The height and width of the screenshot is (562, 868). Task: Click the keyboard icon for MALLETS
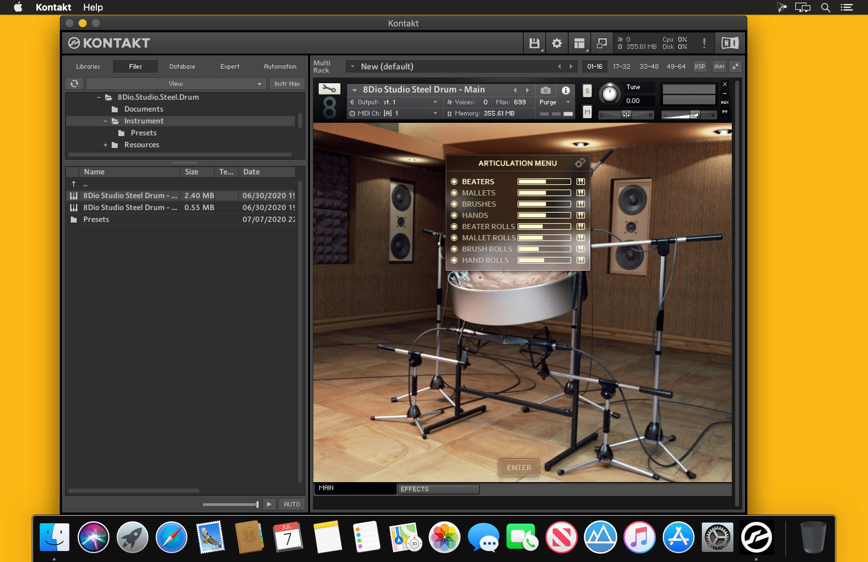point(581,193)
